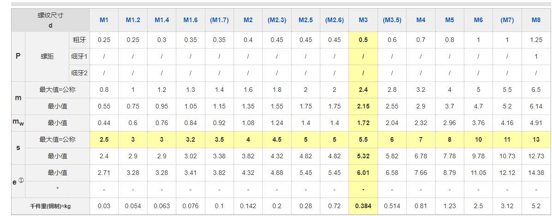Select the (M1.7) thread size header
The image size is (552, 216).
tap(219, 20)
